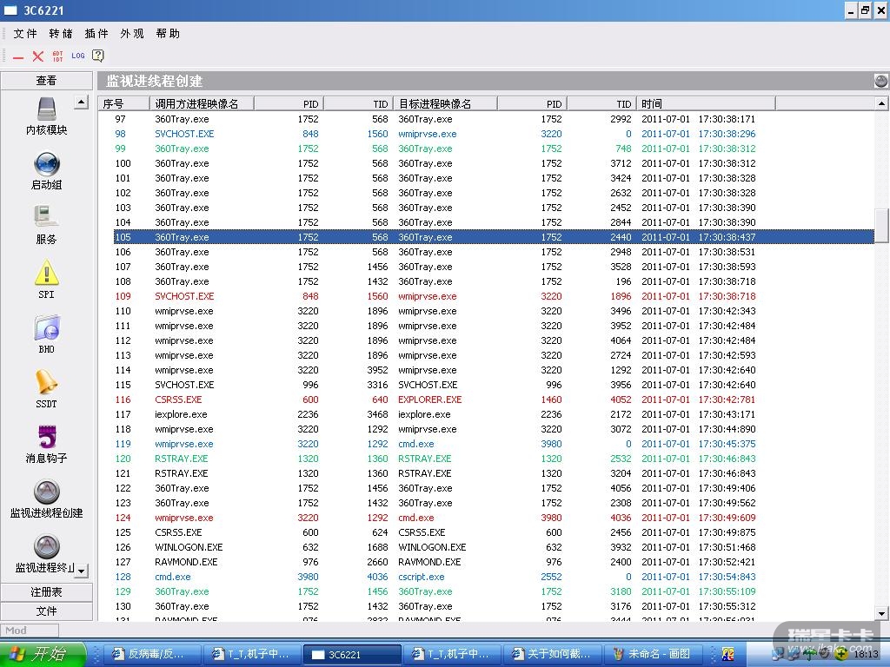Image resolution: width=890 pixels, height=667 pixels.
Task: Switch to 查看 sidebar section
Action: tap(47, 81)
